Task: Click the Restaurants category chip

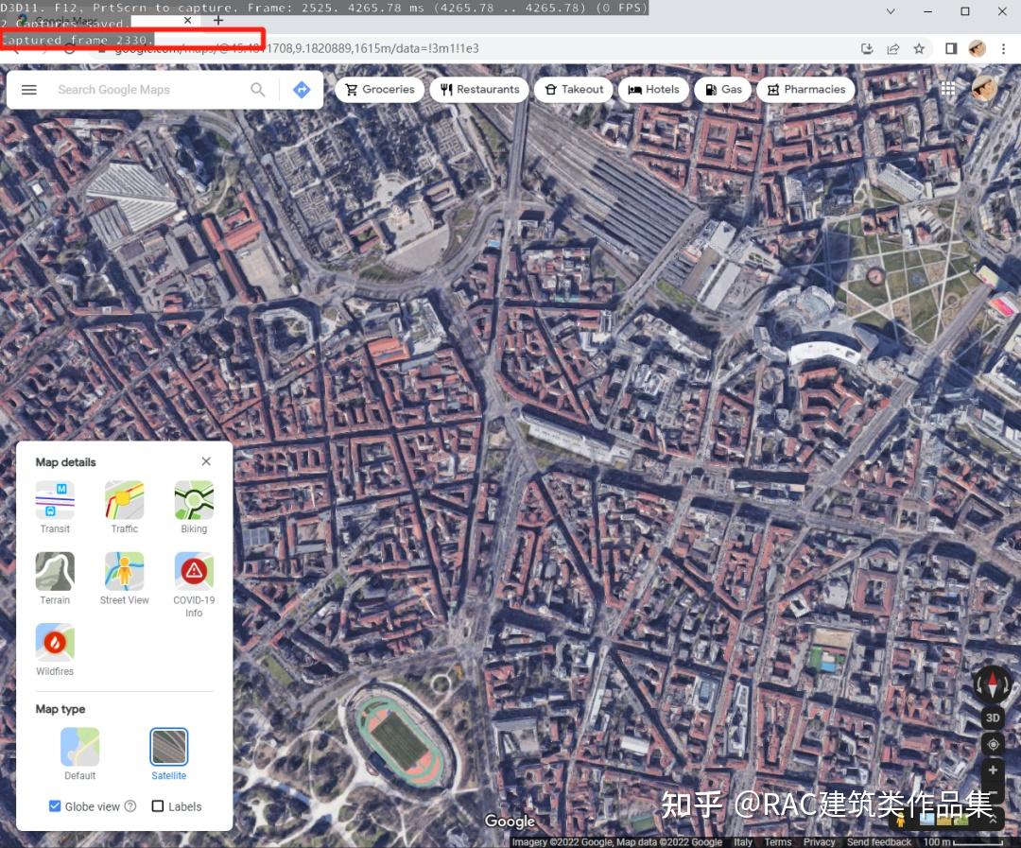Action: 478,89
